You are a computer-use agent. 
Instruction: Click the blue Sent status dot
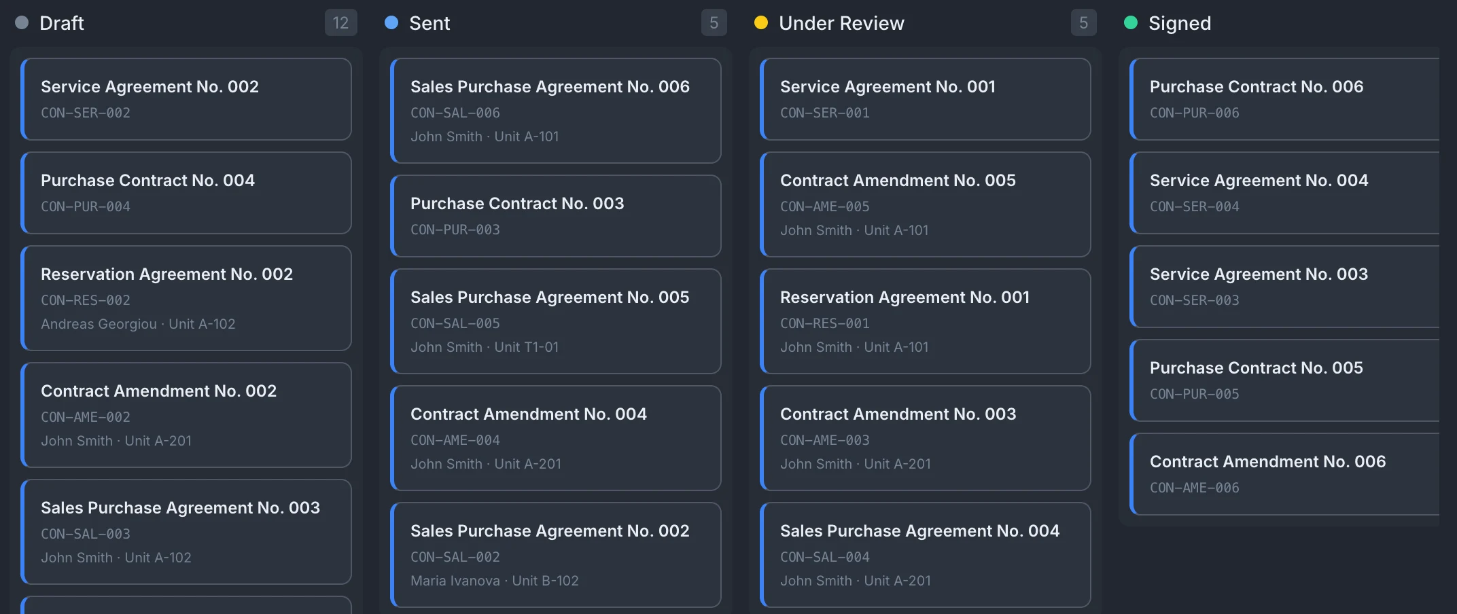click(391, 22)
